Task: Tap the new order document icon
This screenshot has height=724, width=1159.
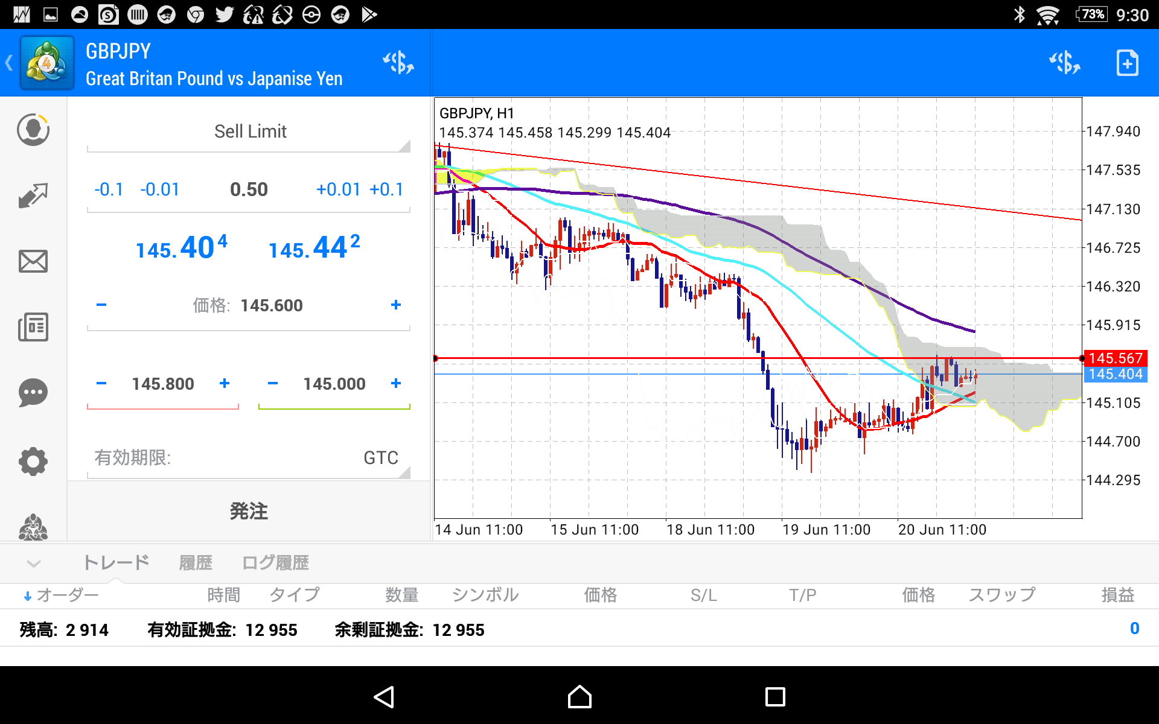Action: (x=1126, y=63)
